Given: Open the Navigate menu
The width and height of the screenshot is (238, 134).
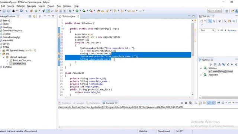Looking at the screenshot, I should pos(32,6).
